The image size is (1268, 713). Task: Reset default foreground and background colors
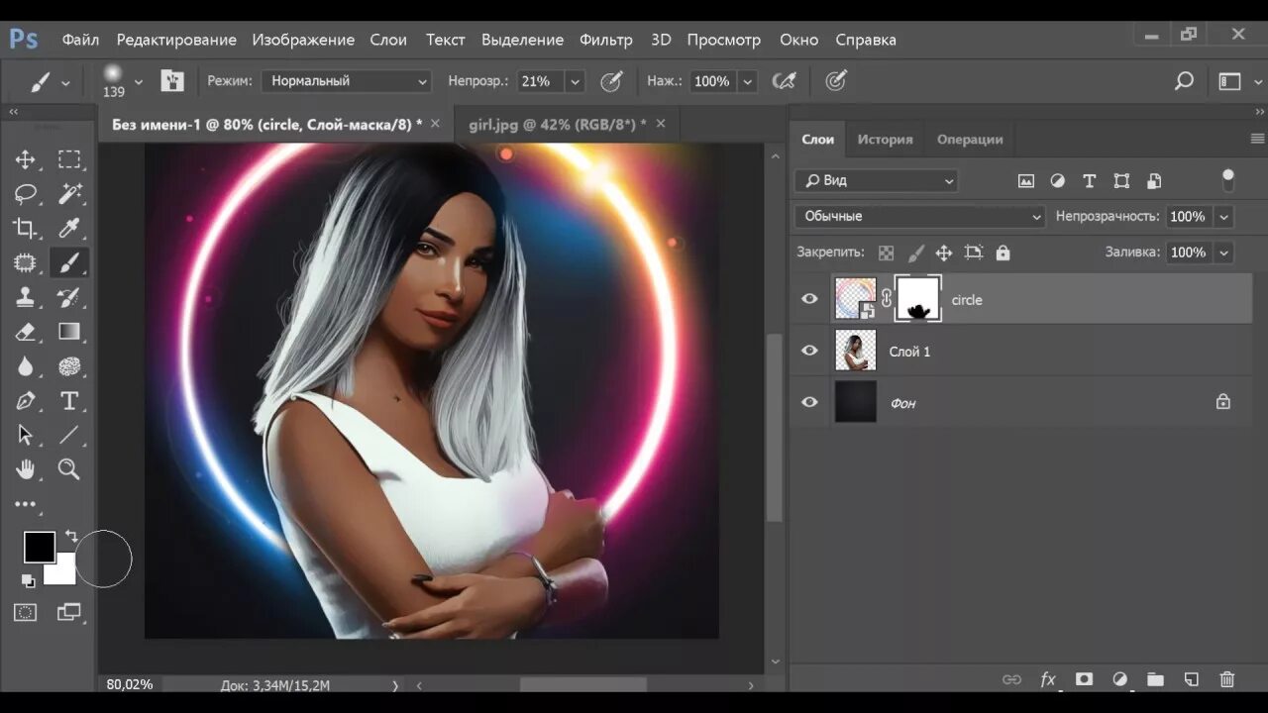pyautogui.click(x=28, y=581)
